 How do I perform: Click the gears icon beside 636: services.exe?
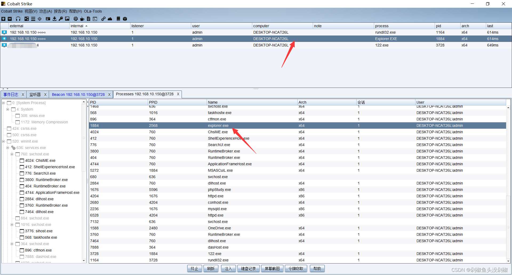[x=13, y=148]
